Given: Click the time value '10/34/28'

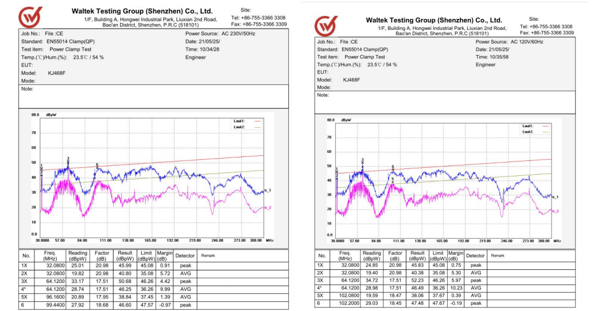Looking at the screenshot, I should coord(209,49).
